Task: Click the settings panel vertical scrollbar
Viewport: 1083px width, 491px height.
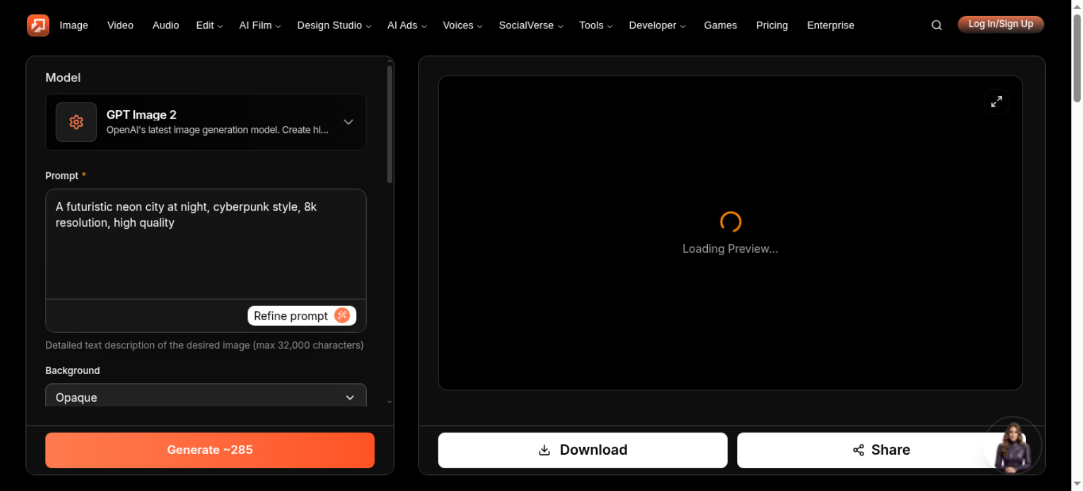Action: 389,124
